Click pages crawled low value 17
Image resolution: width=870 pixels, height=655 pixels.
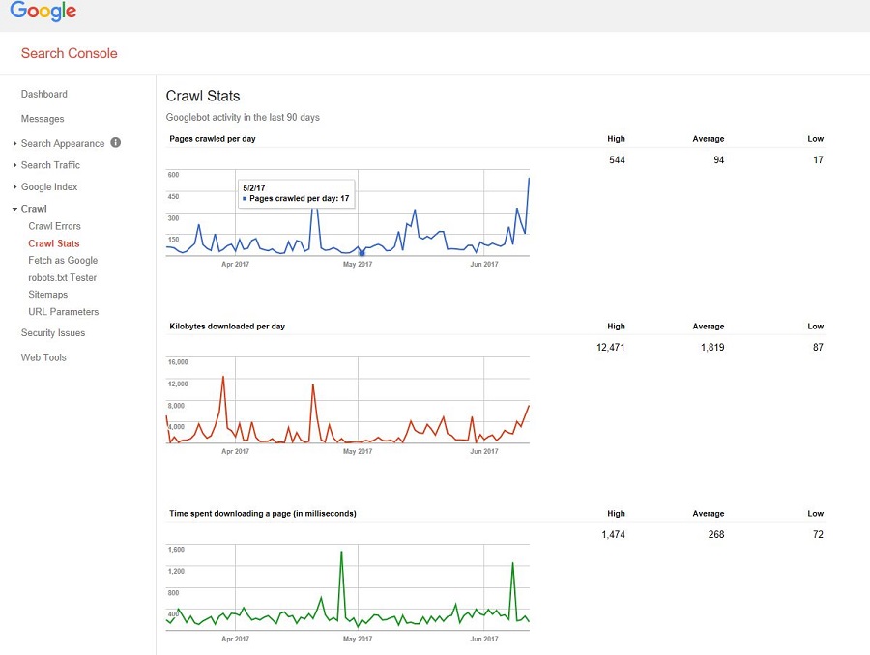818,159
